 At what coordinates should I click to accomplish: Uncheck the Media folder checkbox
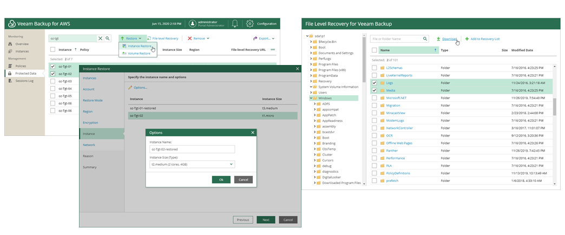(x=374, y=90)
